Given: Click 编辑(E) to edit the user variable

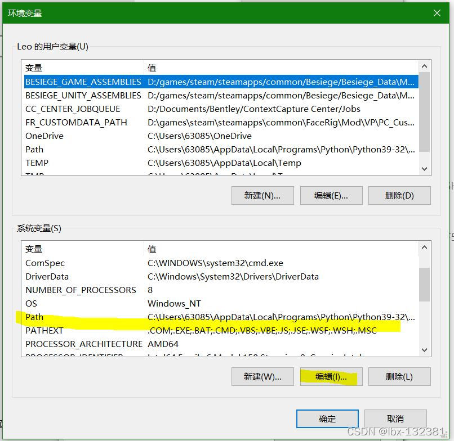Looking at the screenshot, I should pos(331,195).
